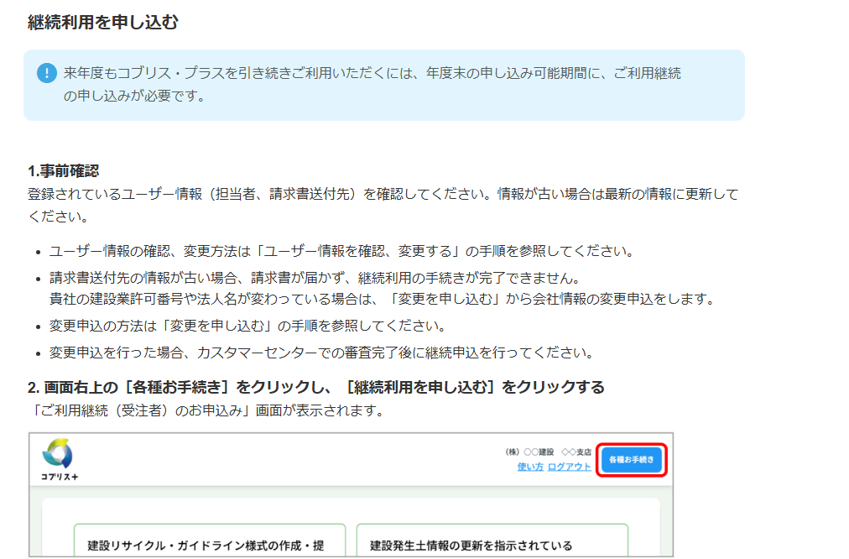The height and width of the screenshot is (559, 849).
Task: Select the 建設発生土情報の更新 card
Action: pos(491,543)
